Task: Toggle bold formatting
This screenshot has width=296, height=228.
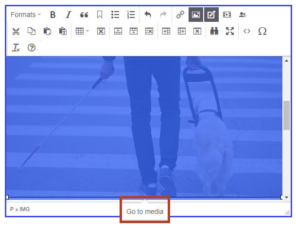Action: pos(53,15)
